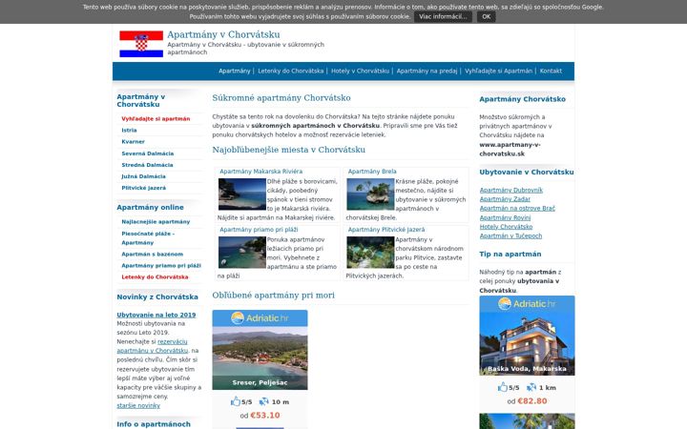Viewport: 687px width, 429px height.
Task: Open Hotely Chorvátsko link
Action: (506, 227)
